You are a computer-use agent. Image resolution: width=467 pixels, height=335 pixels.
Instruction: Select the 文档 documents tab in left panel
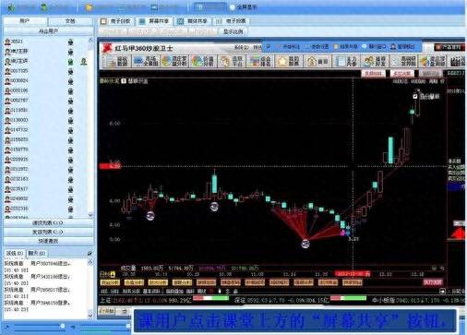click(70, 21)
